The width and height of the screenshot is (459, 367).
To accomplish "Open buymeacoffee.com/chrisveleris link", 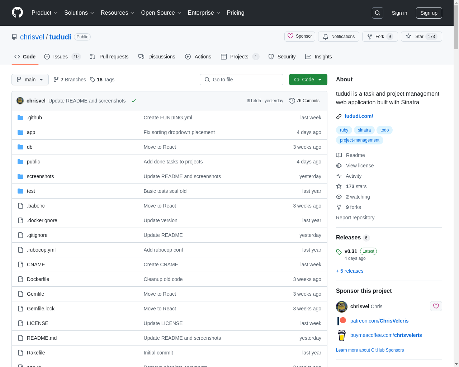I will [x=386, y=335].
